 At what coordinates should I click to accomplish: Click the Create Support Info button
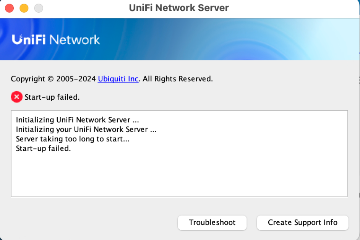[x=303, y=222]
